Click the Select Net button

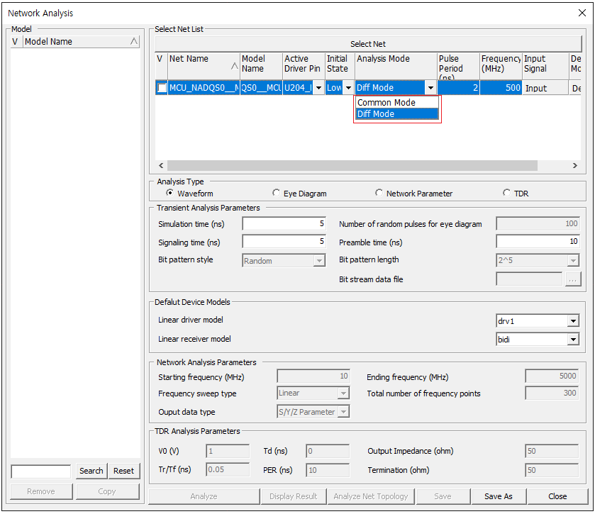tap(368, 44)
